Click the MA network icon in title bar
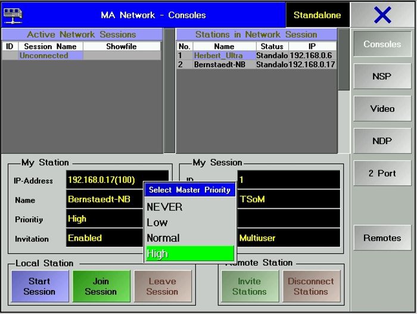This screenshot has width=417, height=314. (14, 14)
